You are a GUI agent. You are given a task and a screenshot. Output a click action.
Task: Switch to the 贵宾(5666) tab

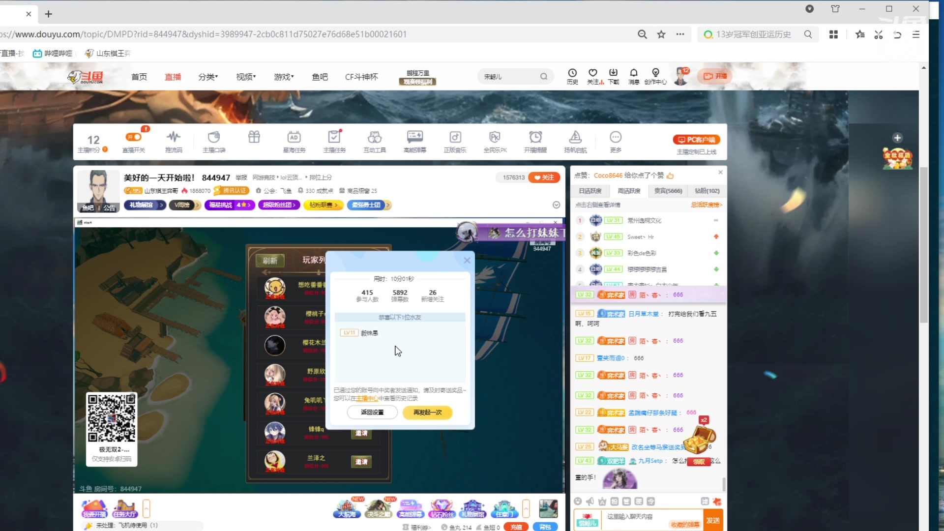(668, 191)
